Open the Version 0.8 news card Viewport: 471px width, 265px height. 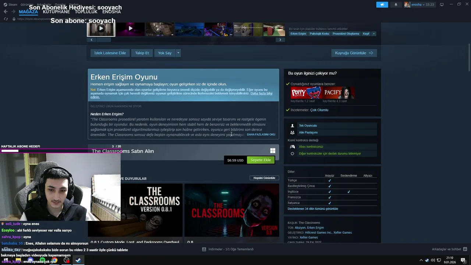click(232, 210)
